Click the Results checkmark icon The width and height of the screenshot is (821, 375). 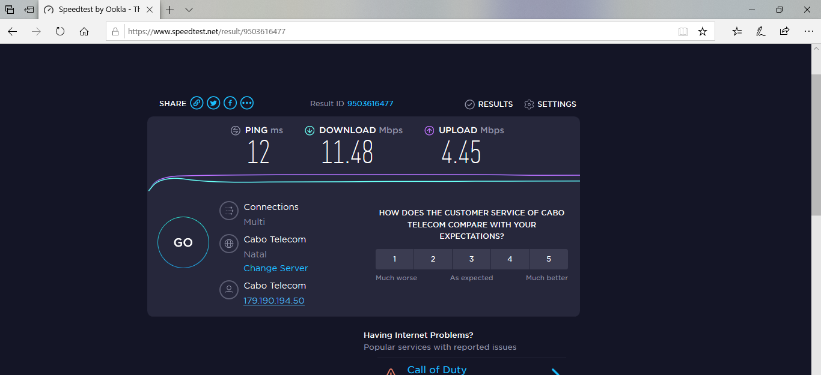tap(470, 104)
